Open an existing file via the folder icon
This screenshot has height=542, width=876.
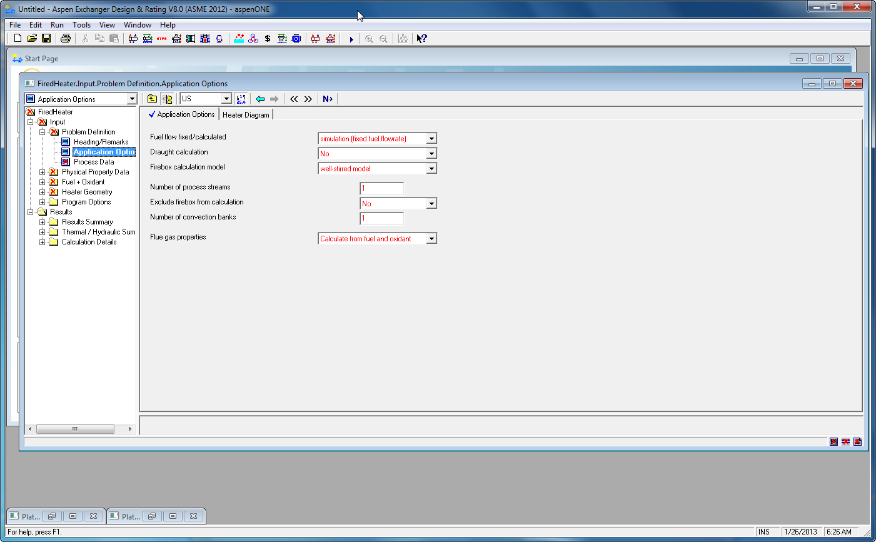tap(32, 39)
